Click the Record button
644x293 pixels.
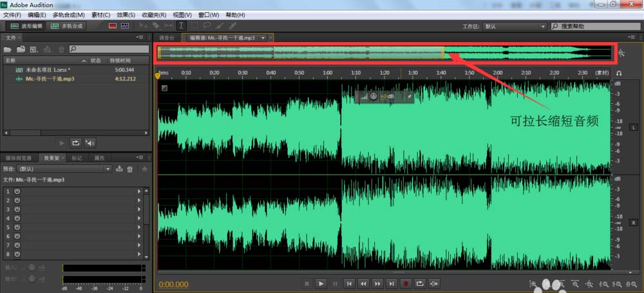(x=406, y=283)
